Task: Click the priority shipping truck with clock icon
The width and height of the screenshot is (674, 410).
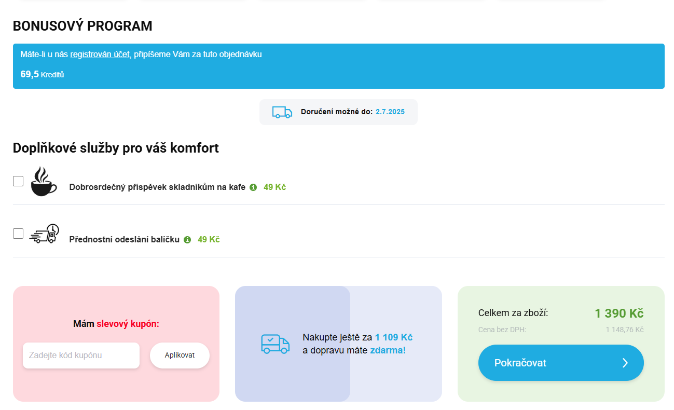Action: [x=45, y=234]
